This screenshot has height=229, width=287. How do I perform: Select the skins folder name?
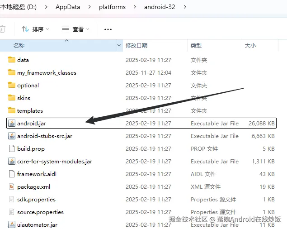(24, 98)
